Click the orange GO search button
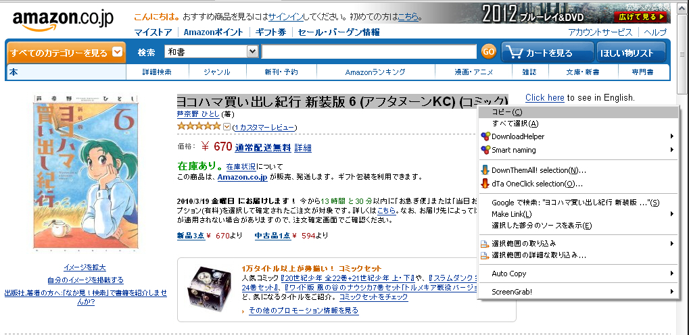The image size is (689, 335). 488,52
